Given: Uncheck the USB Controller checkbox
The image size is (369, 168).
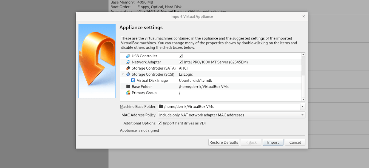Looking at the screenshot, I should [181, 56].
